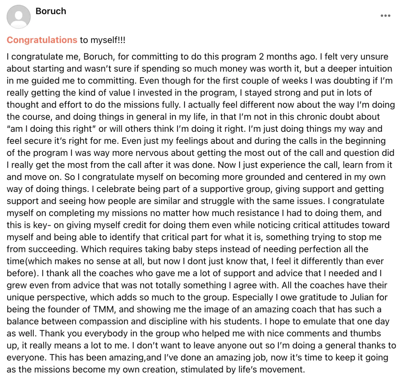Image resolution: width=403 pixels, height=377 pixels.
Task: Open the three-dot post options menu
Action: (x=385, y=16)
